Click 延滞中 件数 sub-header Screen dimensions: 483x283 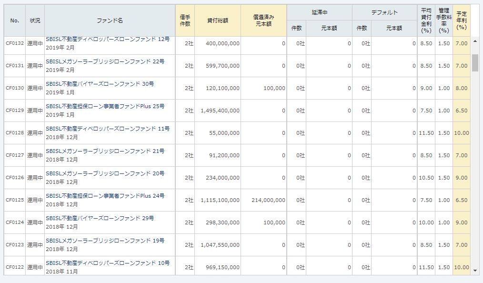click(x=296, y=28)
